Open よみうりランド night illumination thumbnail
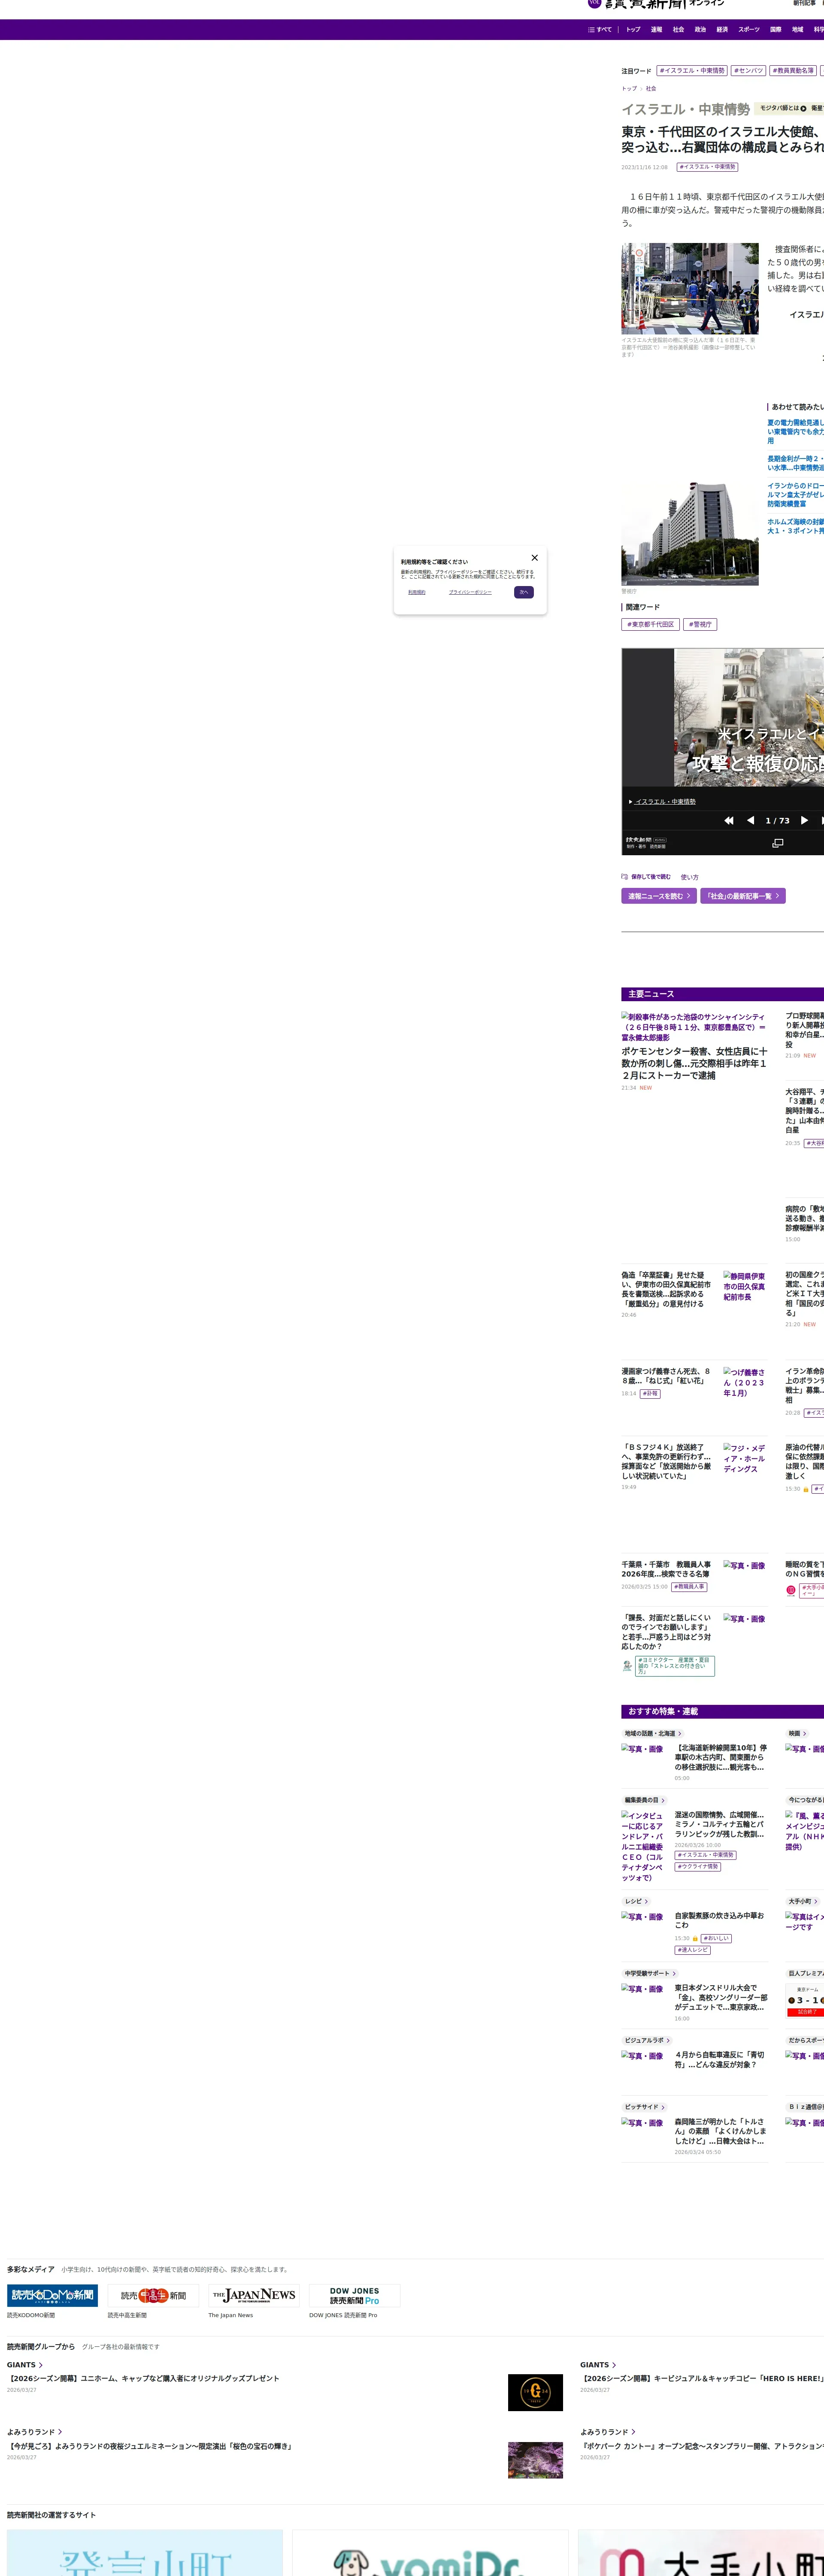Screen dimensions: 824x2576 point(535,2460)
